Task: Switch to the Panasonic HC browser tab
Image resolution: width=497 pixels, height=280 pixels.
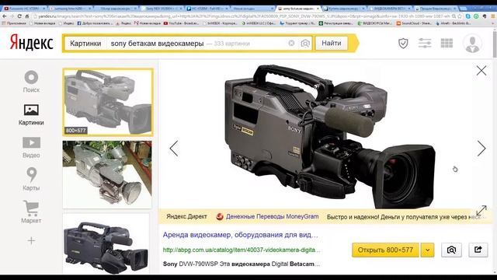Action: [24, 9]
